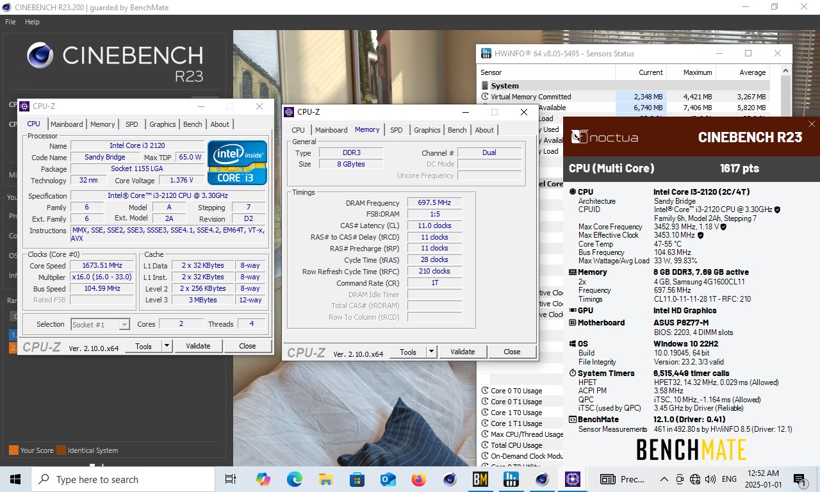820x492 pixels.
Task: Click Tools button in the left CPU-Z window
Action: [x=143, y=346]
